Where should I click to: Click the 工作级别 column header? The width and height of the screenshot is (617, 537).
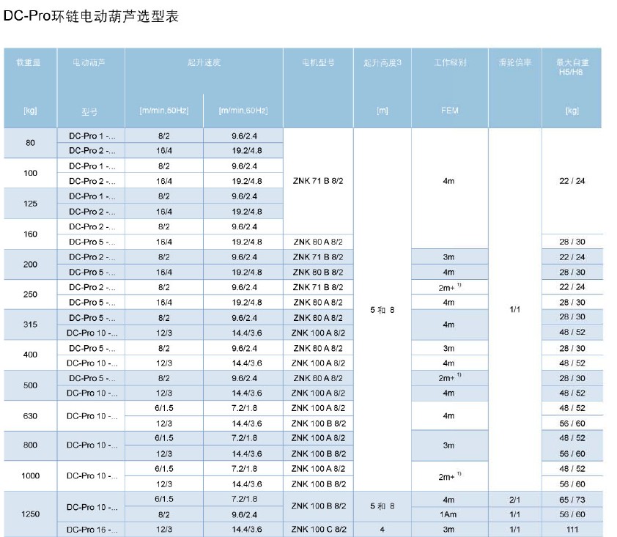click(449, 63)
